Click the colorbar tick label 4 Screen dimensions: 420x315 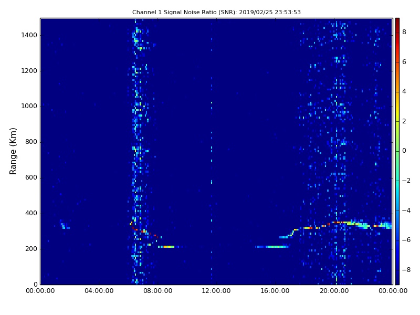pyautogui.click(x=404, y=91)
